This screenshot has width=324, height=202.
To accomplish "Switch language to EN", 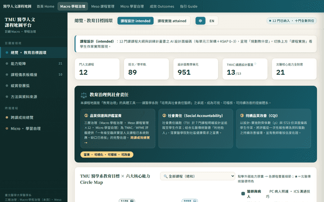I will [212, 21].
